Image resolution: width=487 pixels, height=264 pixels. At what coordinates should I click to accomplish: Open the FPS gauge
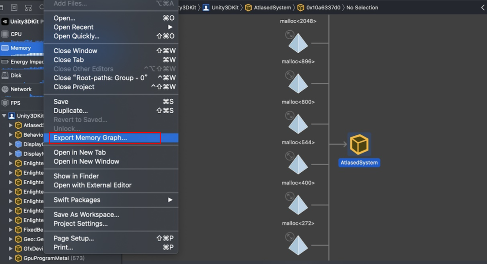22,103
